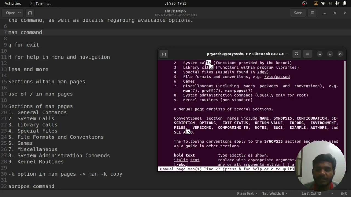The image size is (351, 197).
Task: Click the '9. Kernel Routines' editor line
Action: 36,162
